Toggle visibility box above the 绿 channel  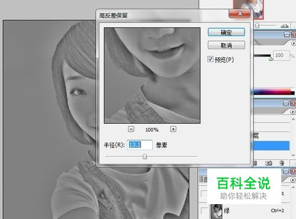click(204, 194)
